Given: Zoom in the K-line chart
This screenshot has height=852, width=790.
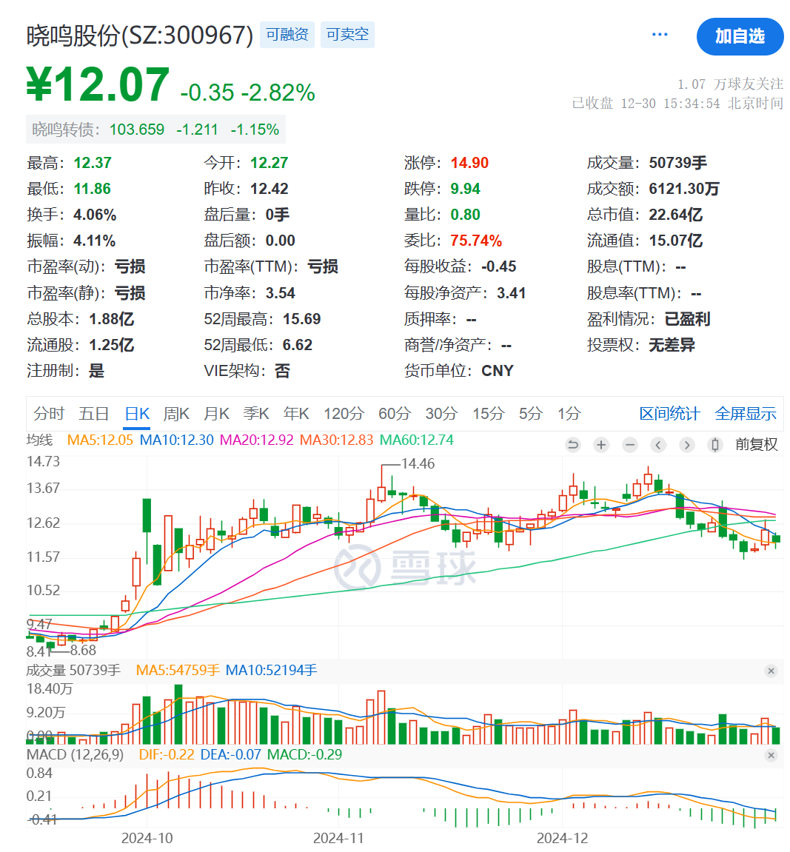Looking at the screenshot, I should (x=601, y=445).
